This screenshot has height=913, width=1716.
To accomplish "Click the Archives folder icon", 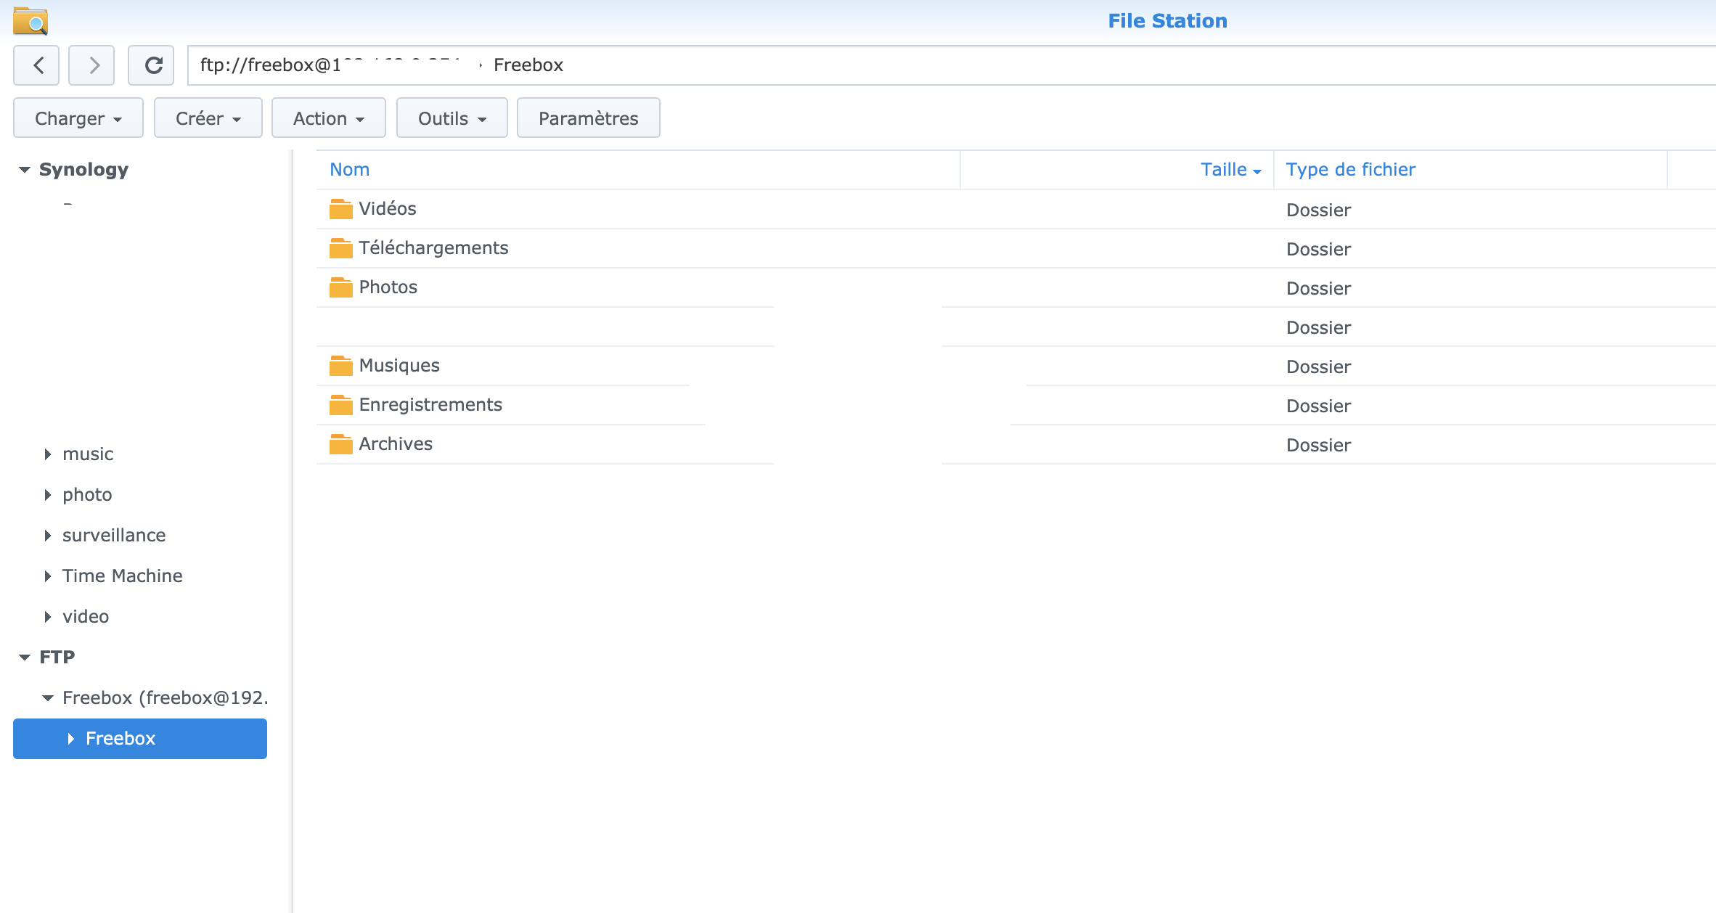I will coord(340,444).
